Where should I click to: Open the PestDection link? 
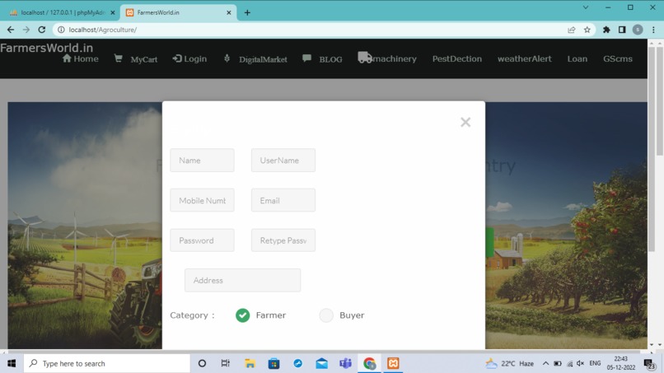457,58
